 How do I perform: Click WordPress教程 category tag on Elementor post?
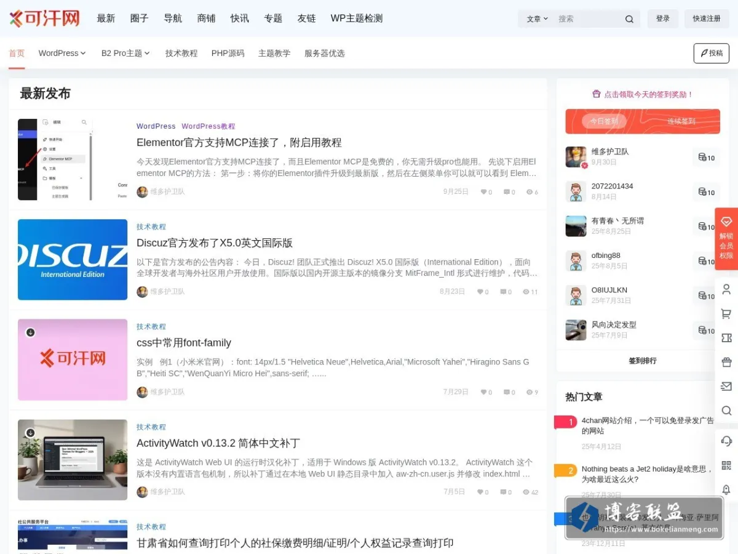208,126
